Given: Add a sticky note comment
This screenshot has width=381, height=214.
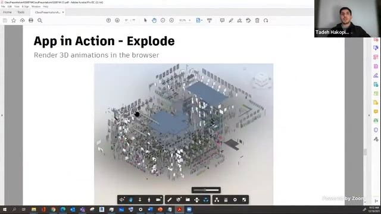Looking at the screenshot, I should coord(222,21).
